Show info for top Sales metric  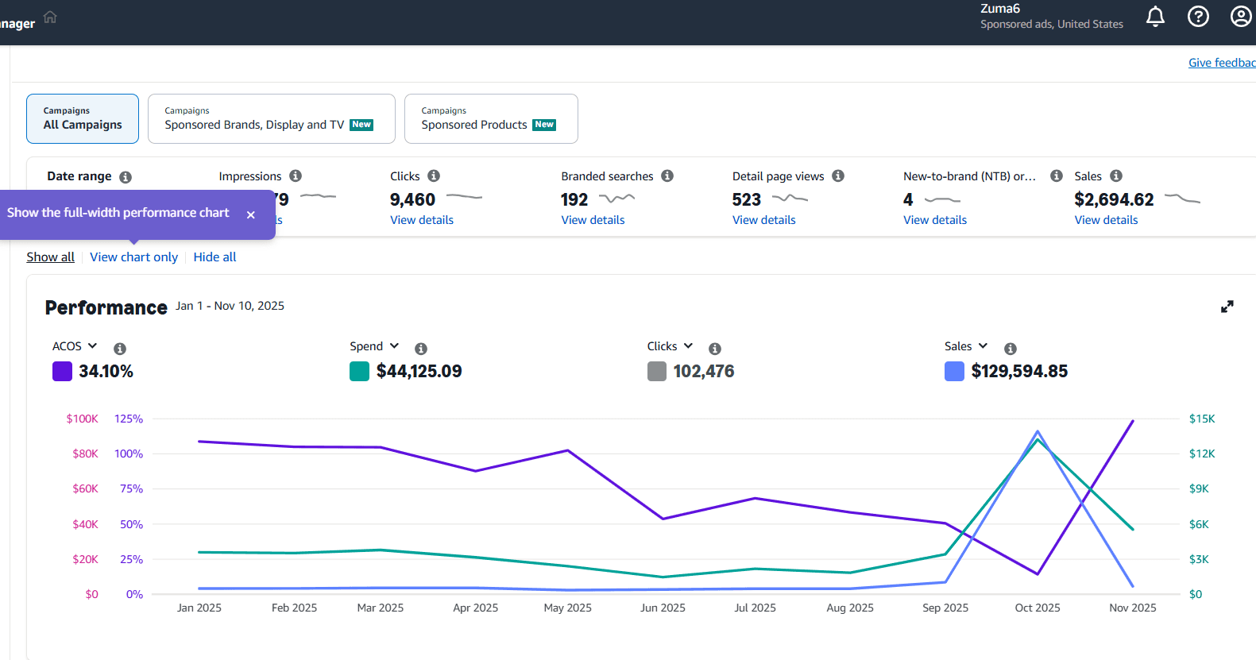1116,176
